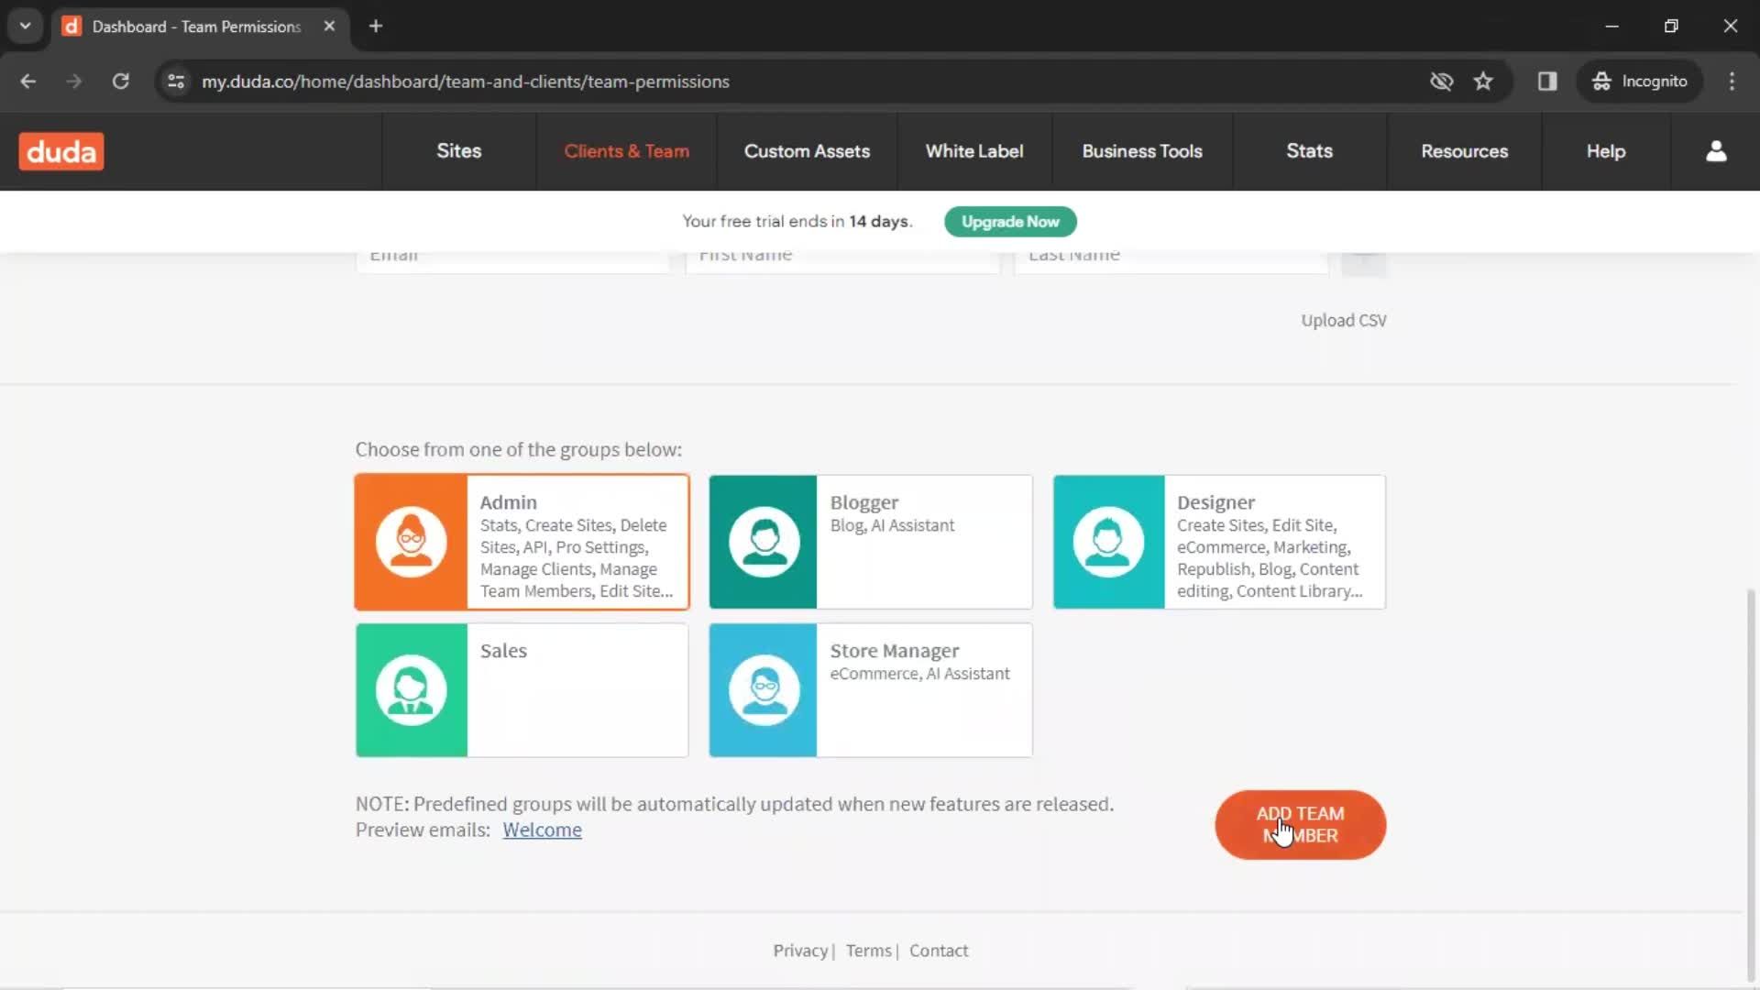
Task: Click the Duda logo
Action: (x=61, y=151)
